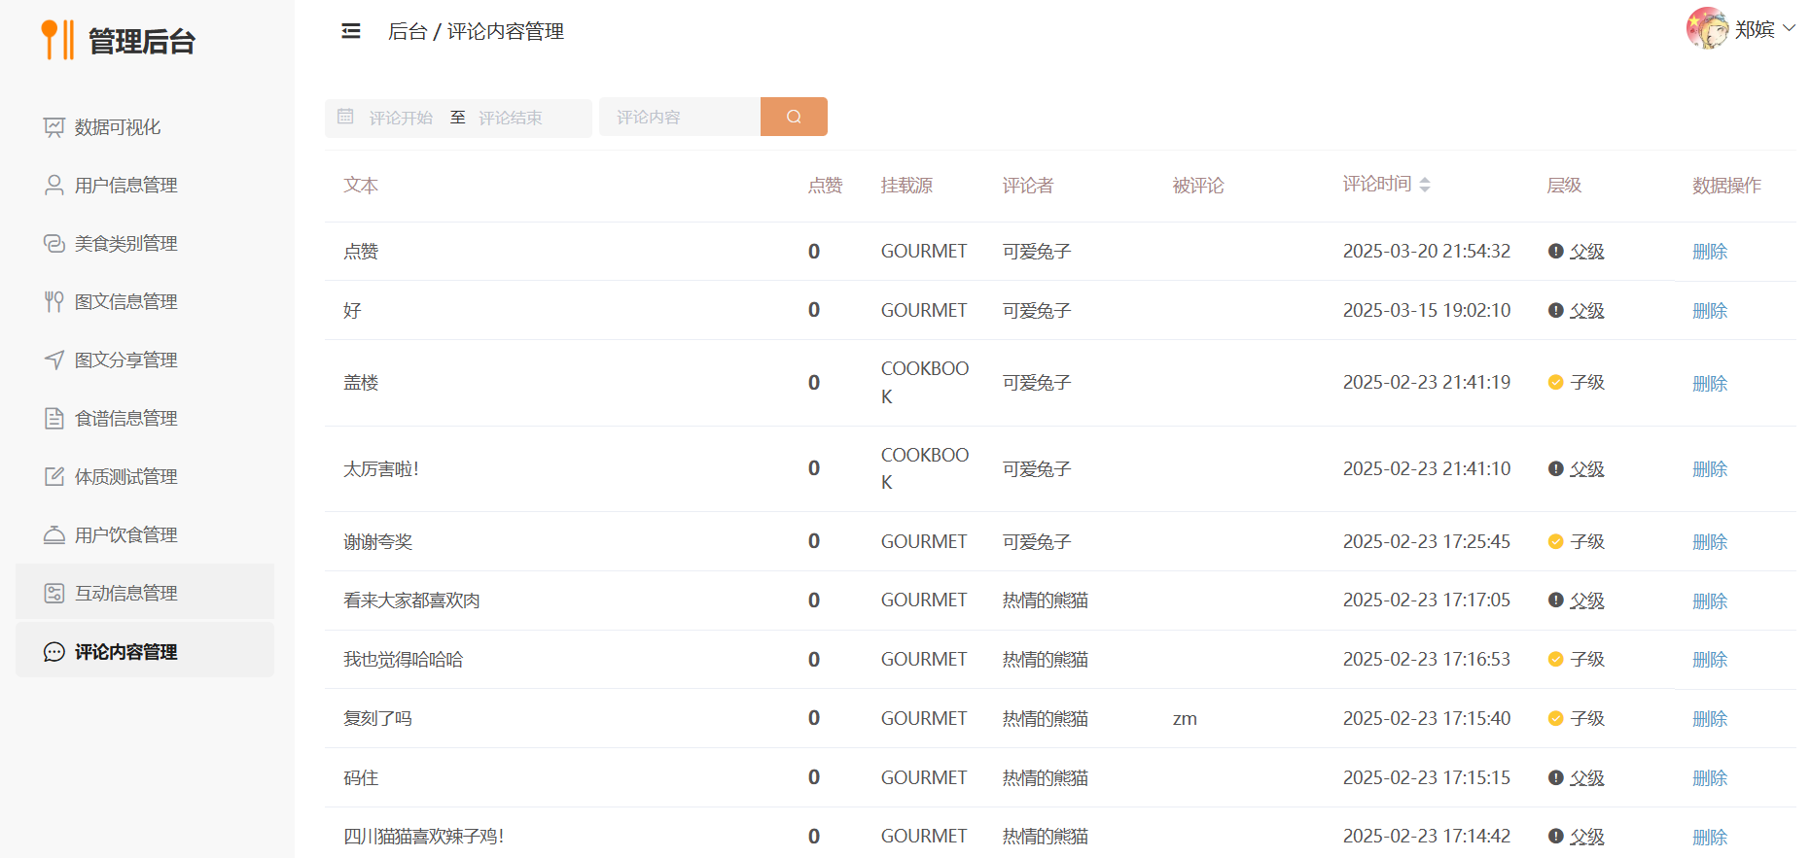Open the 郑嫔 user dropdown arrow
This screenshot has height=858, width=1811.
coord(1789,28)
